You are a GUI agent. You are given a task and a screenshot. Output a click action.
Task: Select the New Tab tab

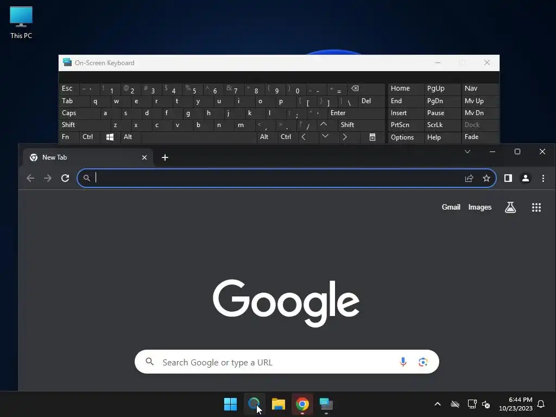tap(88, 157)
